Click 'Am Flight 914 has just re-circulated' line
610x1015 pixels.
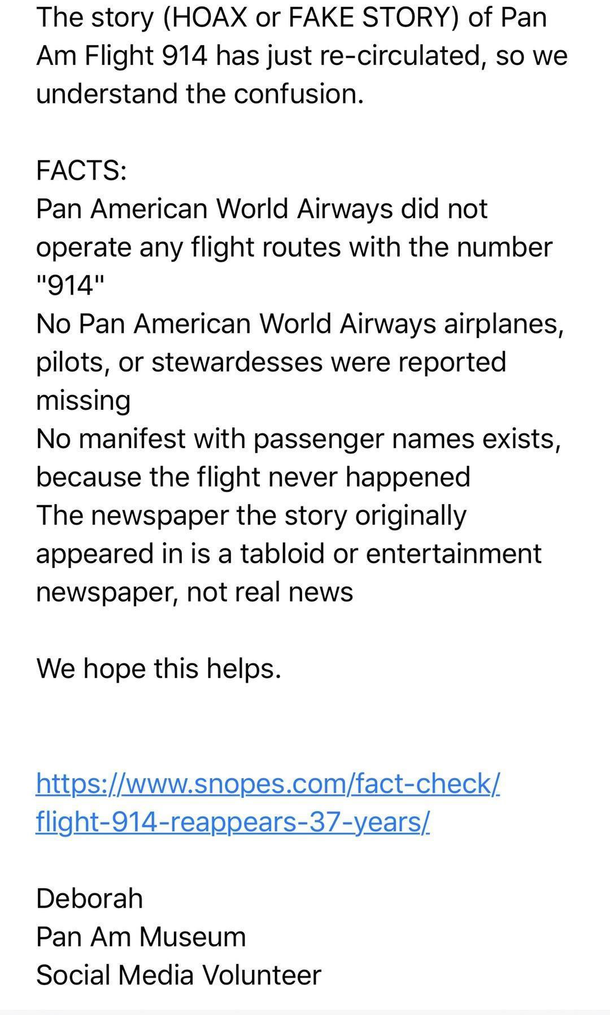[x=302, y=56]
